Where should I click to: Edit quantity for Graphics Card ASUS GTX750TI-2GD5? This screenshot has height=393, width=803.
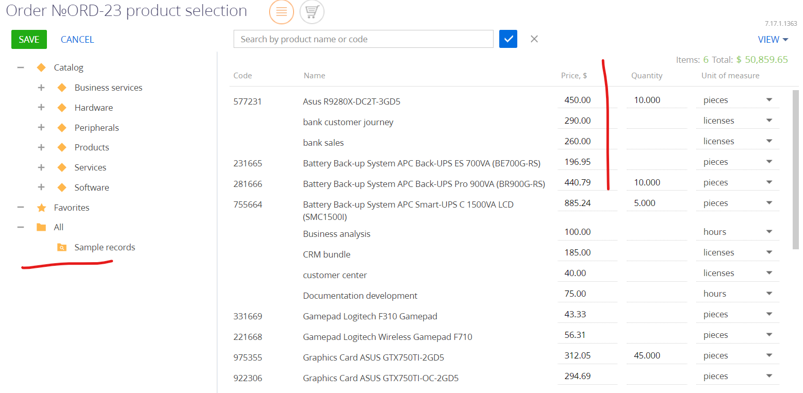pos(657,355)
